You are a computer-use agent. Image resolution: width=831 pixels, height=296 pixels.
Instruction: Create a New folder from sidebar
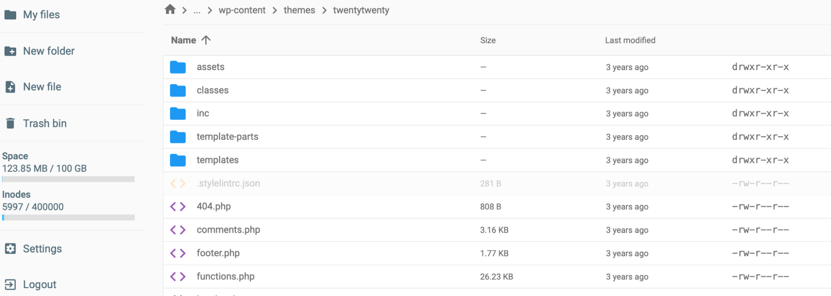(49, 51)
